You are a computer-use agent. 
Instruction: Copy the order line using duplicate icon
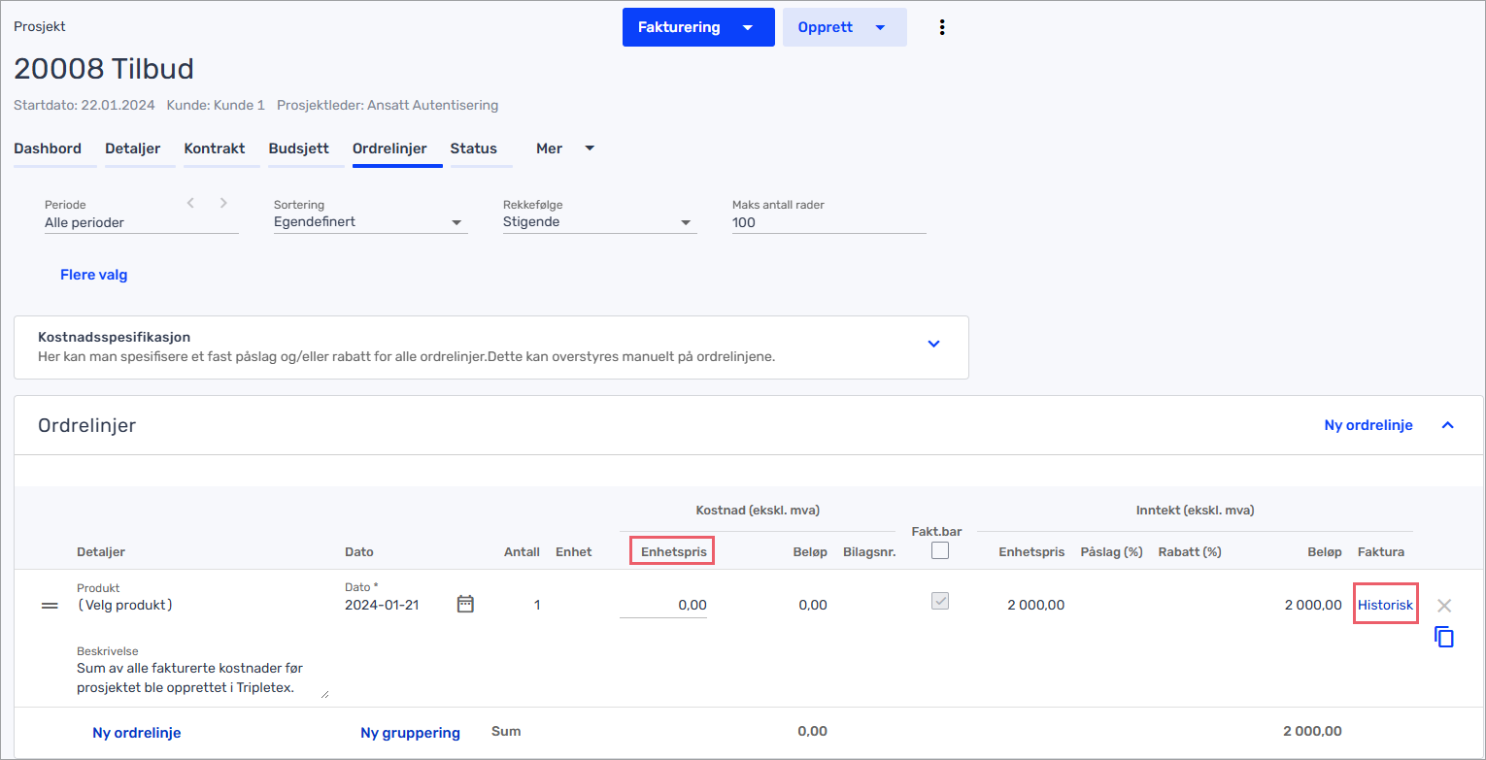pyautogui.click(x=1444, y=638)
